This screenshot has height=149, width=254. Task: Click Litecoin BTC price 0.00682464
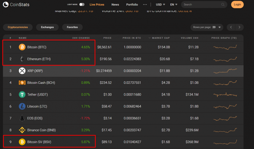pos(132,107)
